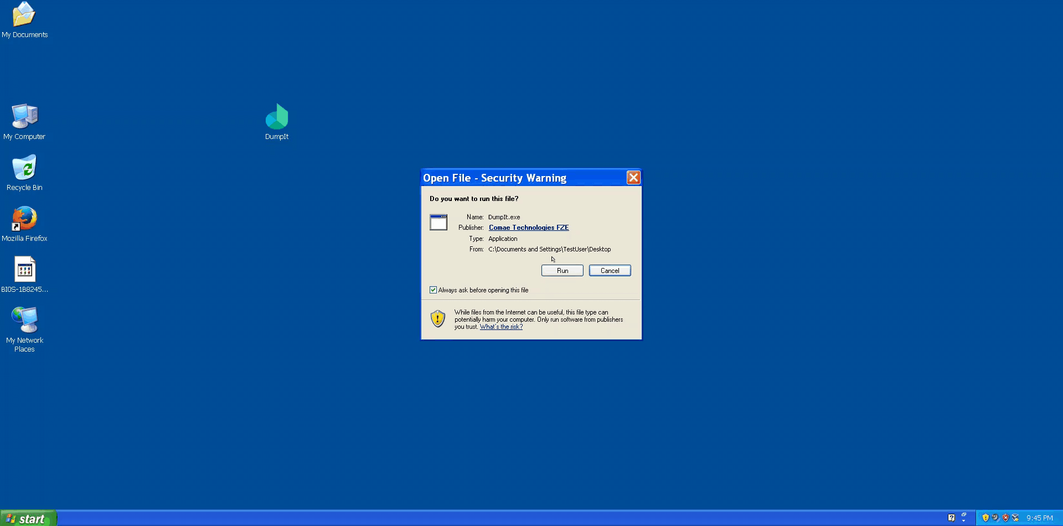The height and width of the screenshot is (526, 1063).
Task: Open the Start menu
Action: click(28, 518)
